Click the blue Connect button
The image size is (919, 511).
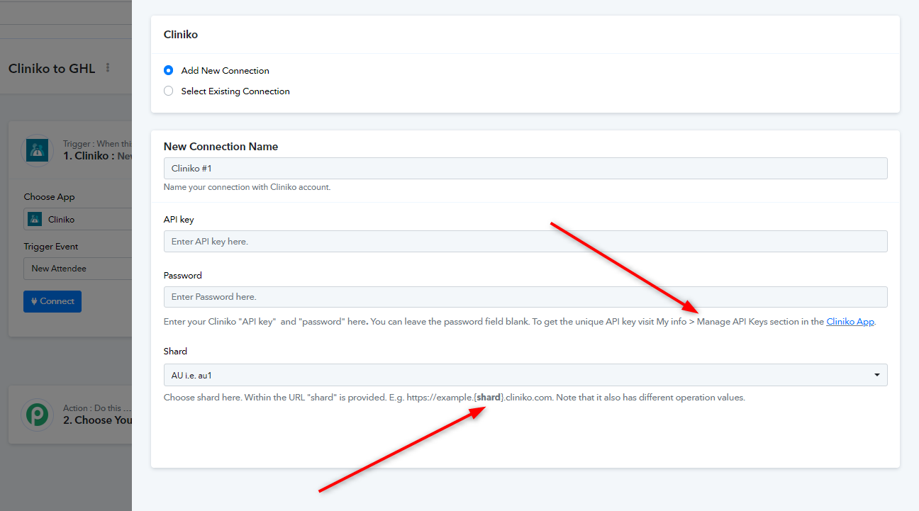click(x=52, y=301)
